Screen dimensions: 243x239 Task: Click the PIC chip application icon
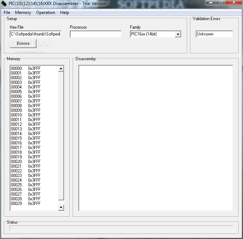4,4
